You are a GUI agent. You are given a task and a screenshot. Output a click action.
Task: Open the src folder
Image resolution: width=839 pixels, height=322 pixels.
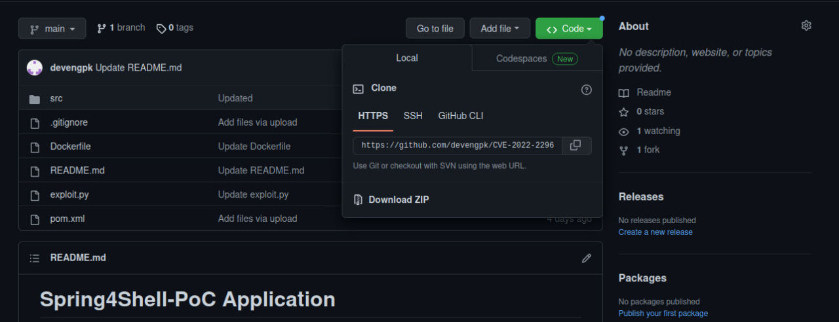point(56,98)
